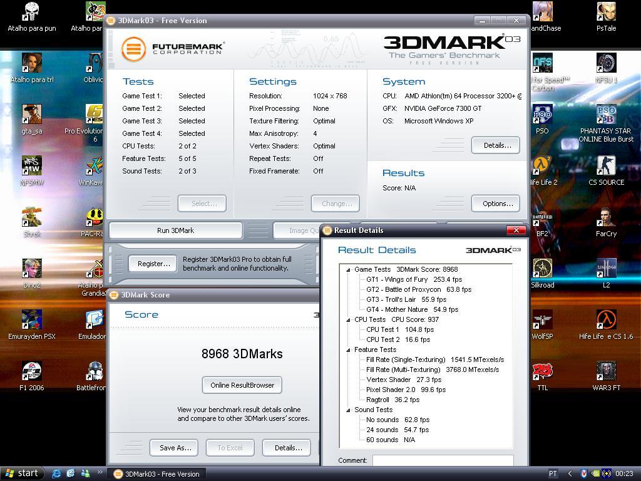This screenshot has height=481, width=641.
Task: Select the Fill Rate (Multi-Texturing) row
Action: coord(433,370)
